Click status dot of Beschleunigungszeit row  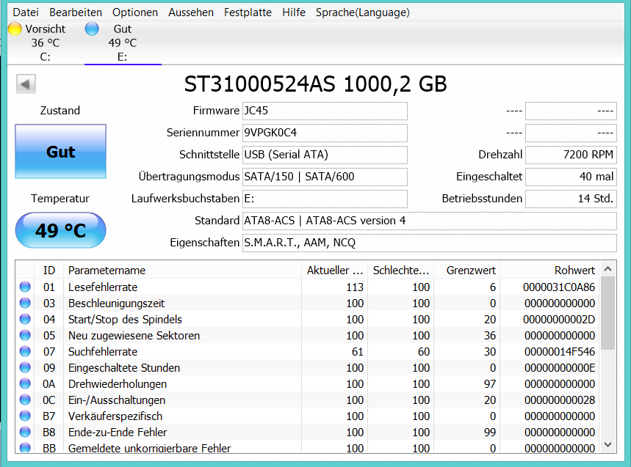[x=25, y=303]
